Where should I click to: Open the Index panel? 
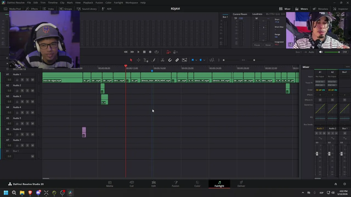pyautogui.click(x=48, y=9)
